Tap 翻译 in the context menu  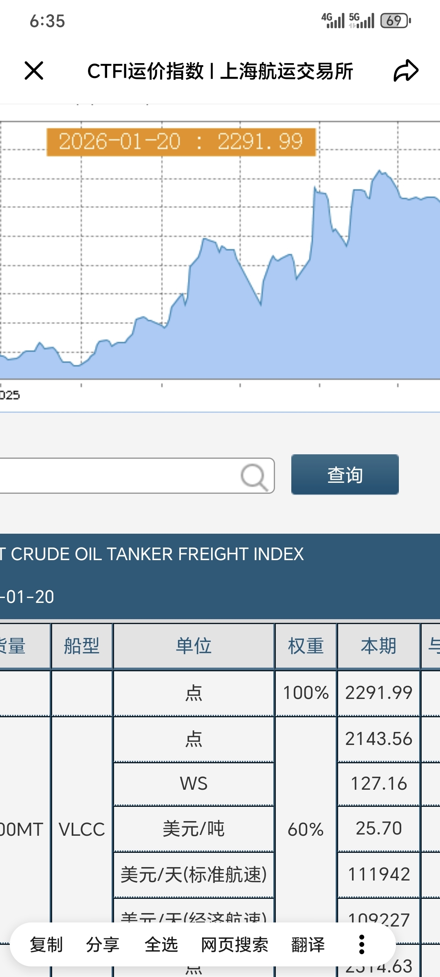(308, 944)
